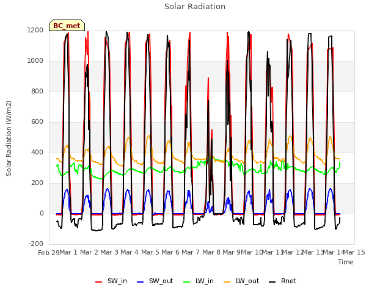Click the green LW_in legend swatch
This screenshot has height=293, width=391.
click(186, 282)
